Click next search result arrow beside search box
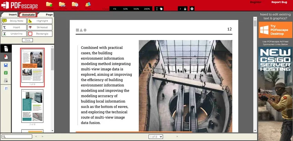Screen dimensions: 293x141 pos(42,137)
